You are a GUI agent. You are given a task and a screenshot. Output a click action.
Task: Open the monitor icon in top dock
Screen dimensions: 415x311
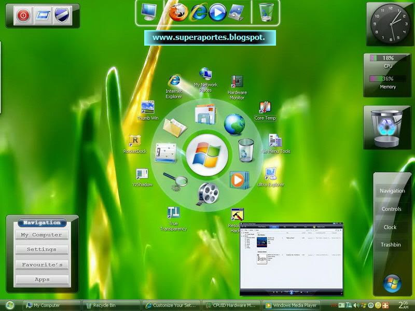149,12
